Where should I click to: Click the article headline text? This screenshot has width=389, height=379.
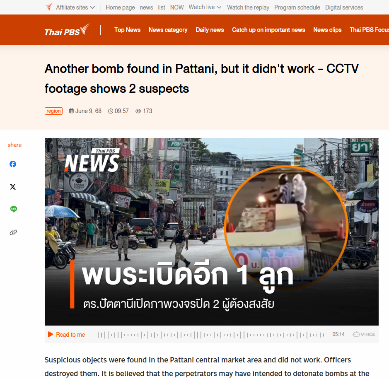pyautogui.click(x=201, y=78)
